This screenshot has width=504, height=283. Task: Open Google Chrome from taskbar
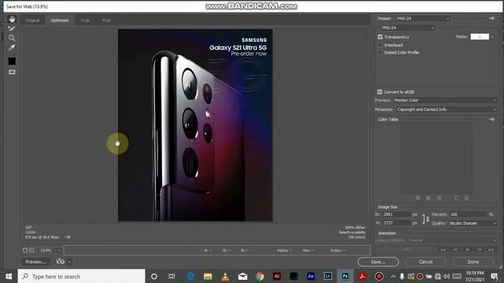pyautogui.click(x=260, y=276)
